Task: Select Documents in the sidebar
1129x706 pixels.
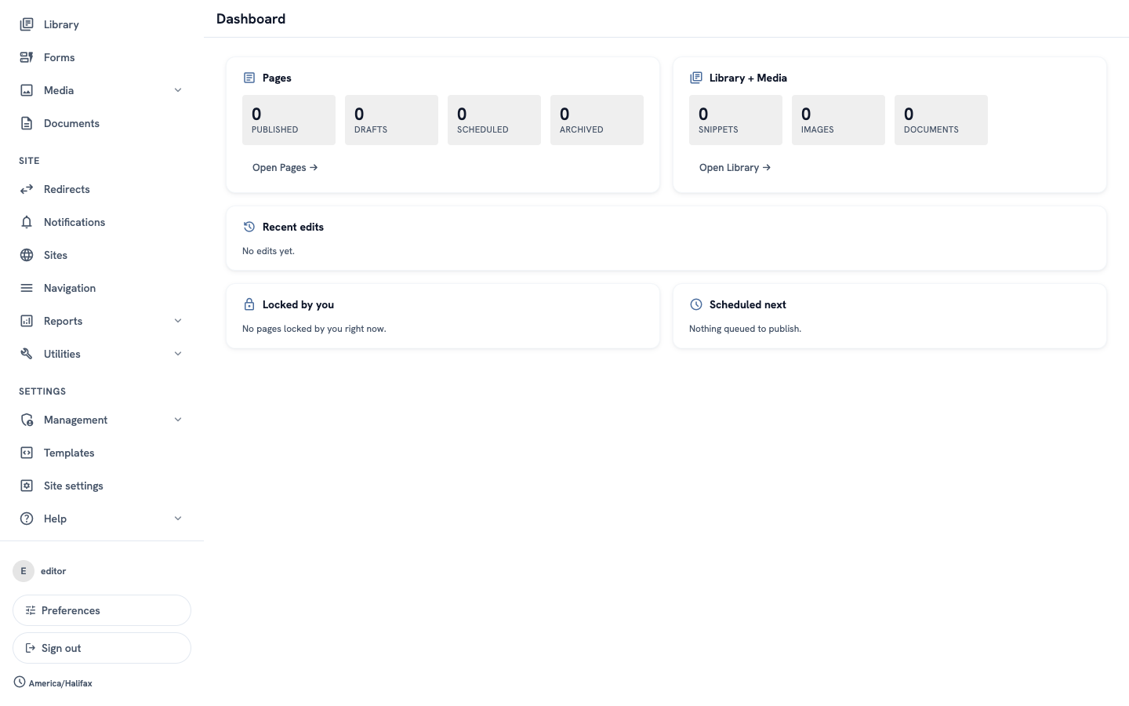Action: pyautogui.click(x=102, y=123)
